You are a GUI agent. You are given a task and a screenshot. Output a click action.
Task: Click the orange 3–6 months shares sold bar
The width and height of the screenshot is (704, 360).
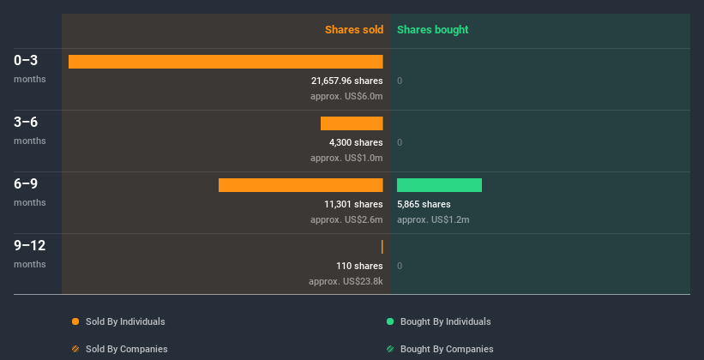[352, 123]
